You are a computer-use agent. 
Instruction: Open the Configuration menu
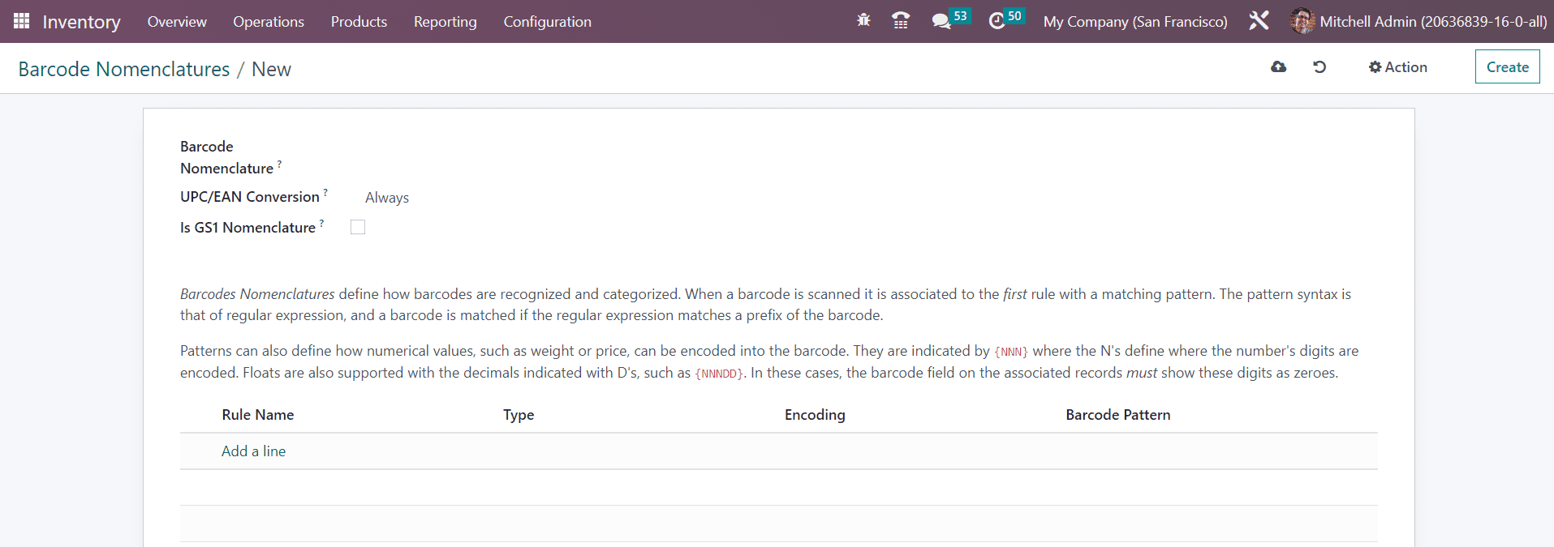pyautogui.click(x=547, y=22)
